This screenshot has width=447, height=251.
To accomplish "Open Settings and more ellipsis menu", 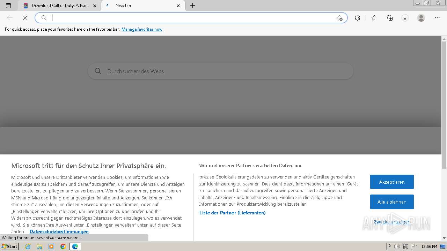I will coord(437,18).
